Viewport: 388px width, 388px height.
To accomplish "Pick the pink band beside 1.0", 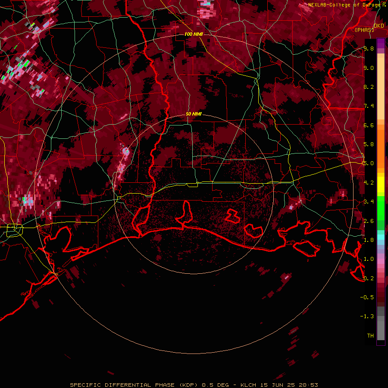I will 381,261.
